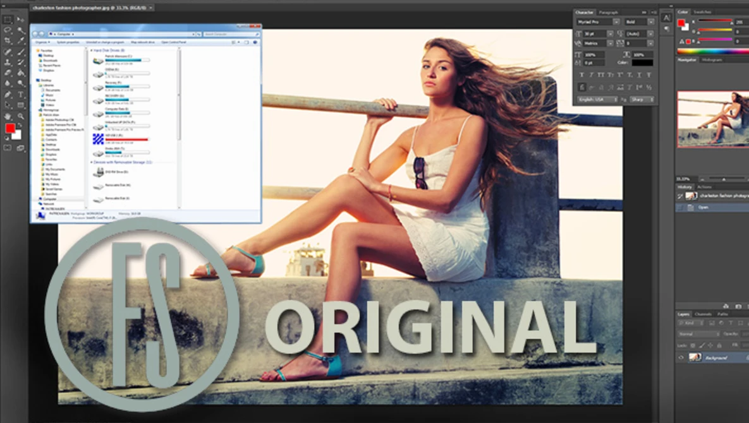Image resolution: width=749 pixels, height=423 pixels.
Task: Switch to the Paths tab
Action: click(722, 314)
